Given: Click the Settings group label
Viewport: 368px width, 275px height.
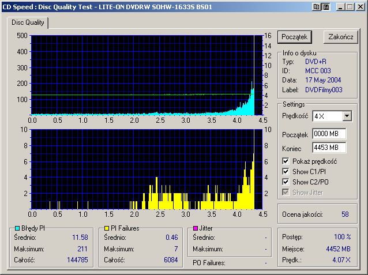Looking at the screenshot, I should [x=294, y=104].
